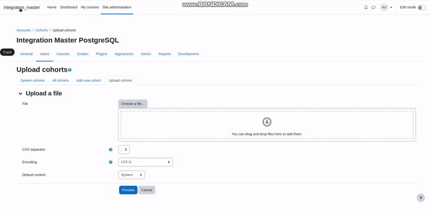
Task: Switch to the General admin tab
Action: coord(26,54)
